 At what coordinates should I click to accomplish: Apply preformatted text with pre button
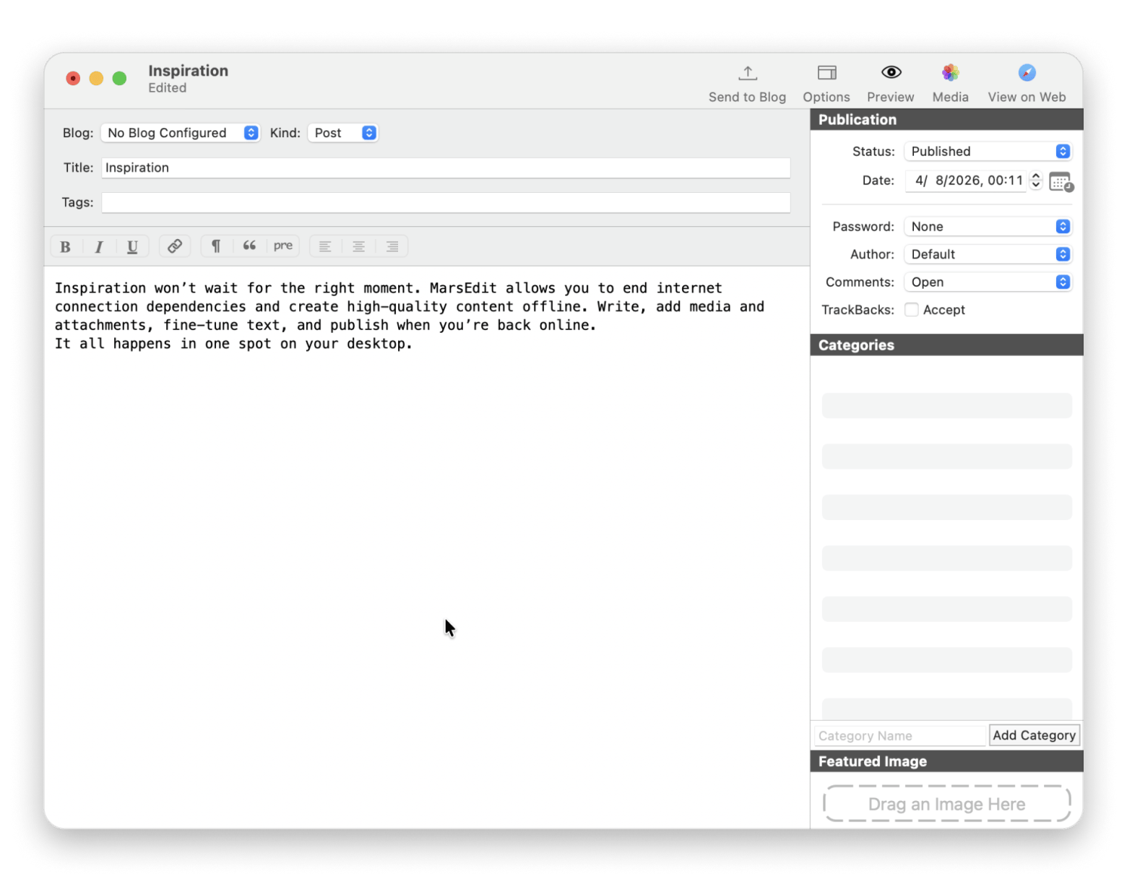tap(283, 246)
